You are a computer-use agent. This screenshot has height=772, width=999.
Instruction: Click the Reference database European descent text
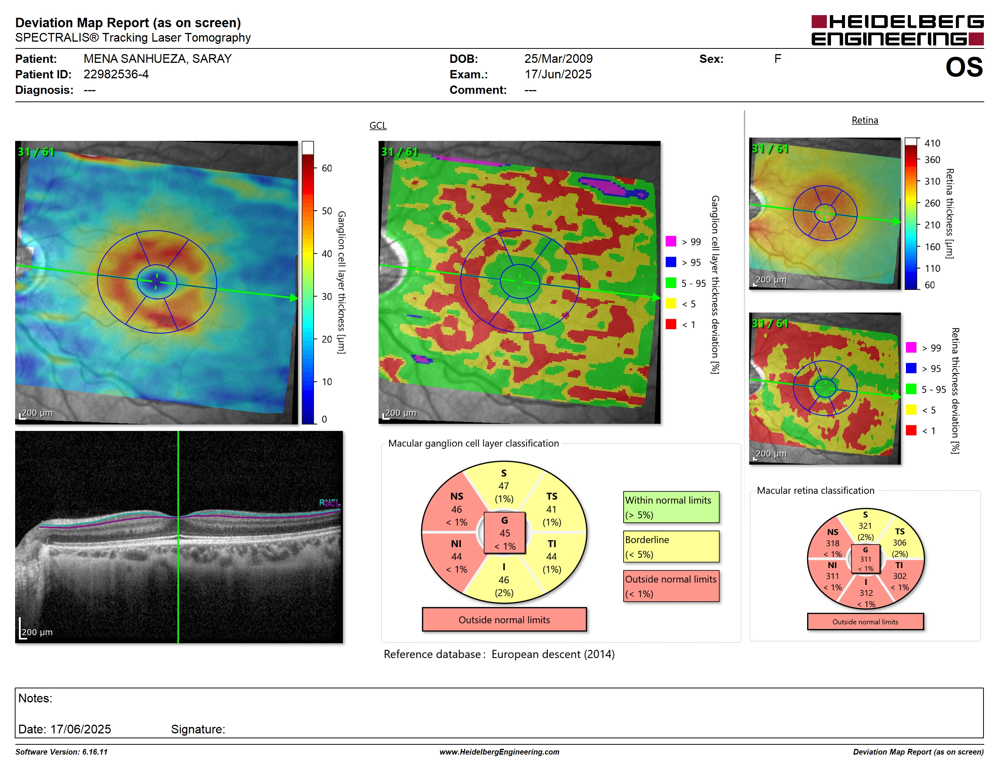coord(499,654)
